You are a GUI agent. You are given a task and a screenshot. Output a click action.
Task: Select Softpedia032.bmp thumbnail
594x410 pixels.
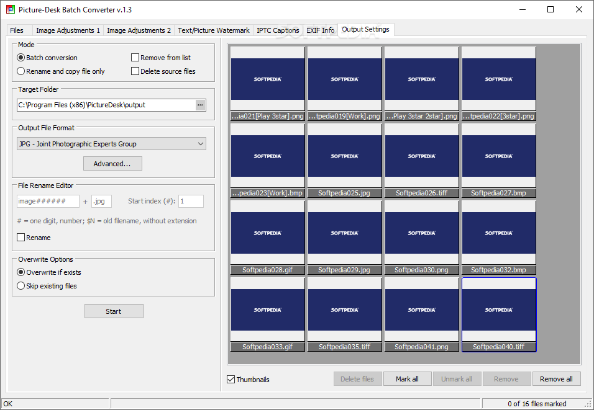[499, 238]
